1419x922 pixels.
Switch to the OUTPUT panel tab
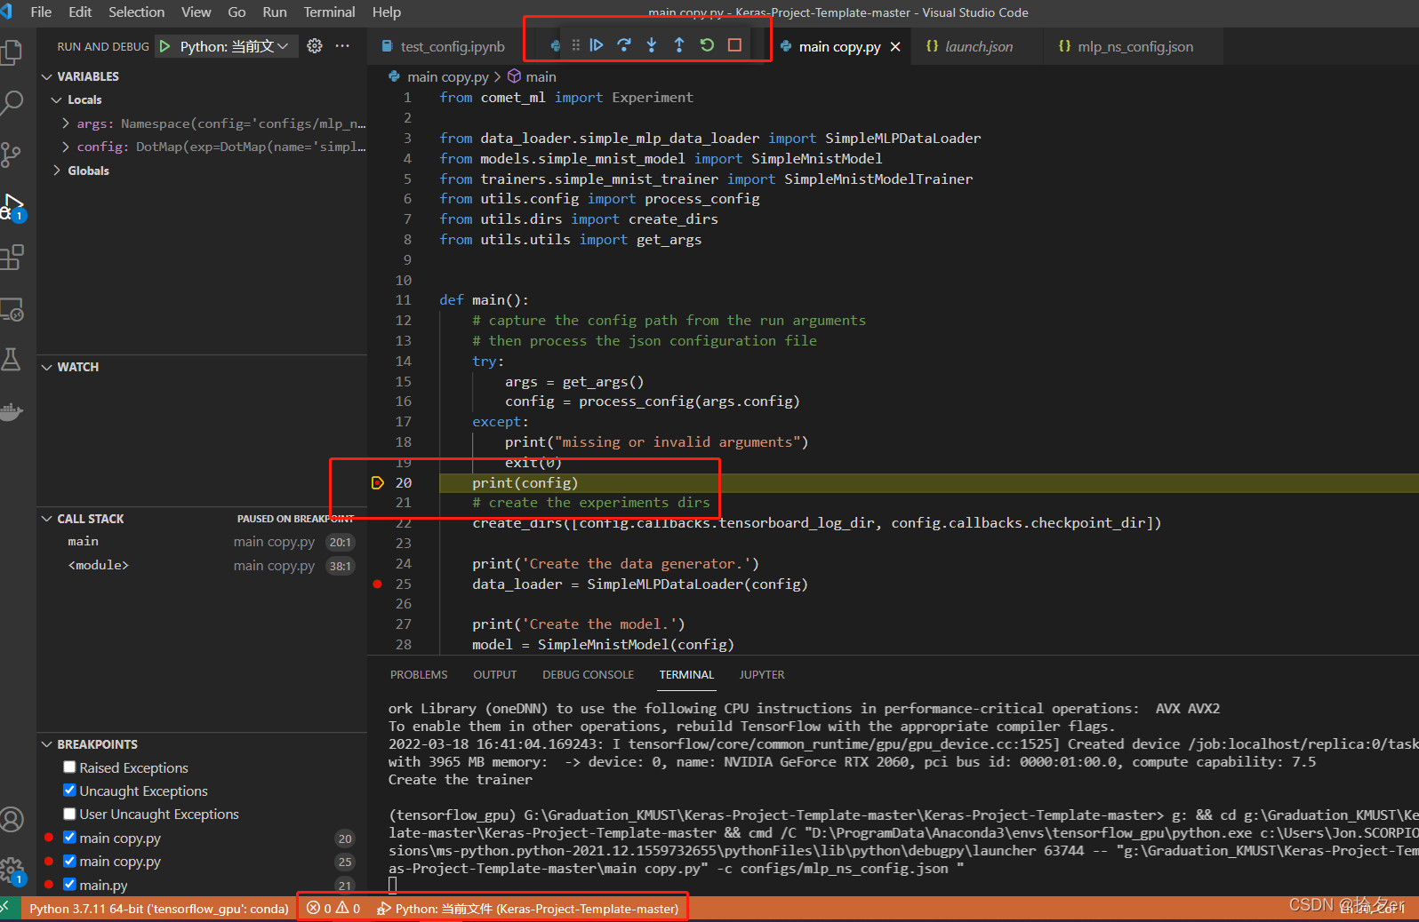coord(495,675)
